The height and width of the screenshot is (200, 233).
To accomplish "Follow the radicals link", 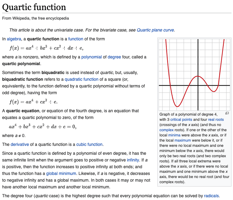I will coord(211,196).
